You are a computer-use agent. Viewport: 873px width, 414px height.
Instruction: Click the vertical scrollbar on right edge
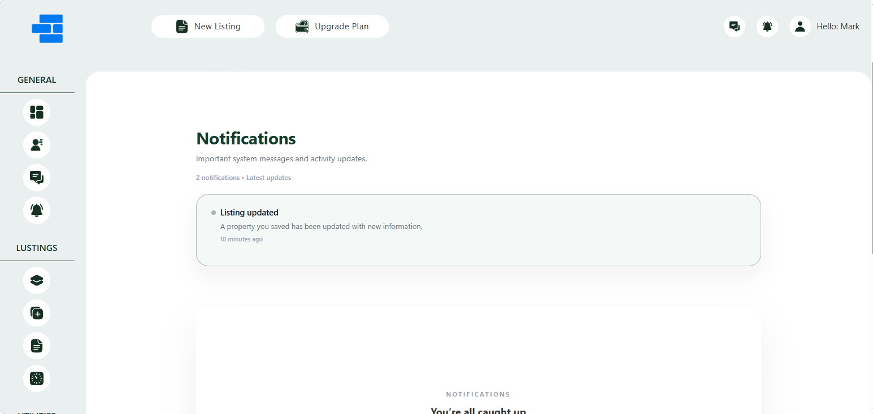coord(871,169)
